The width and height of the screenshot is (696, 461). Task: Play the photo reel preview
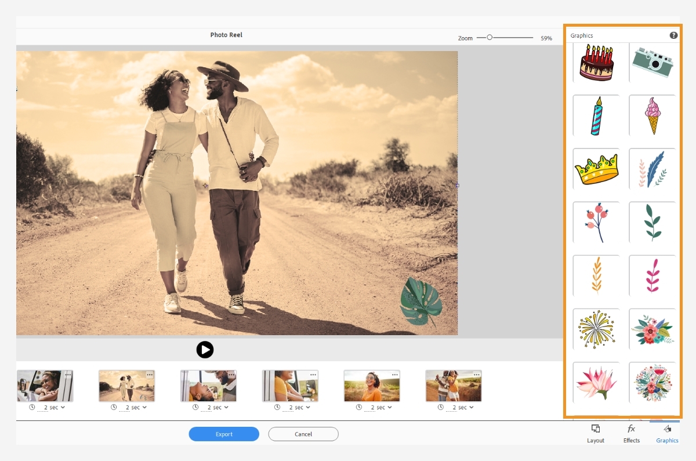click(x=205, y=350)
